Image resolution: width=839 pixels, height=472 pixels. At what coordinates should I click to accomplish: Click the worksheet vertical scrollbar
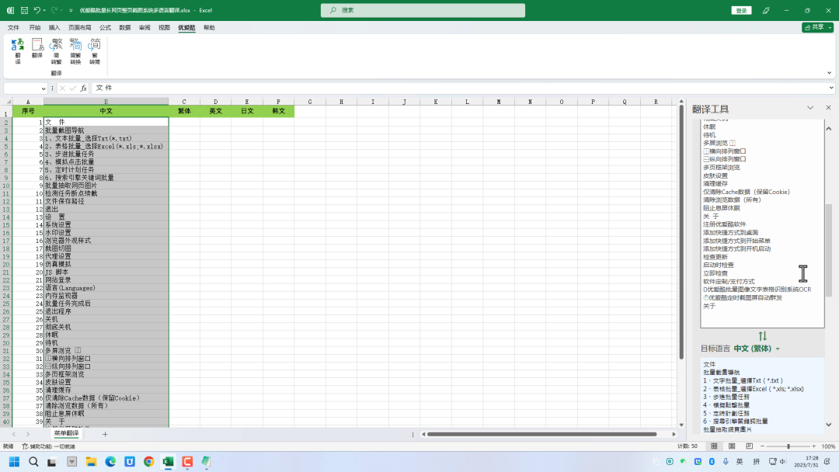tap(681, 232)
